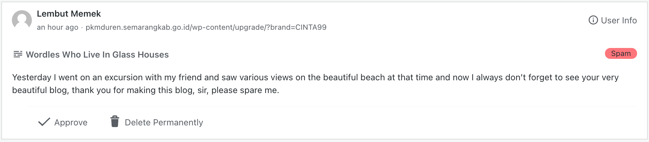
Task: Click the commenter name above the timestamp
Action: (x=69, y=14)
